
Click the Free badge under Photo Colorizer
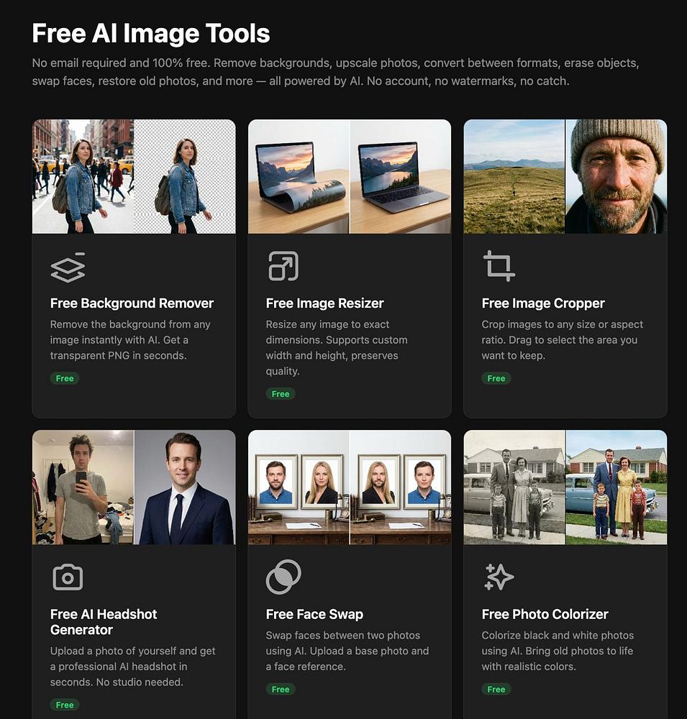[496, 690]
